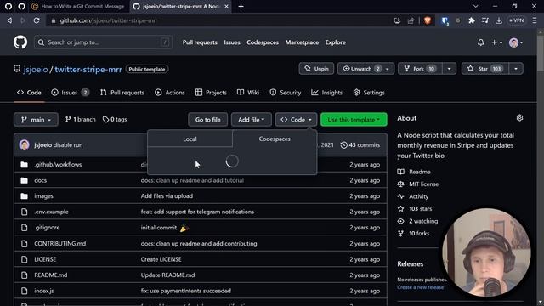Open the user avatar menu
This screenshot has width=544, height=306.
[x=516, y=42]
